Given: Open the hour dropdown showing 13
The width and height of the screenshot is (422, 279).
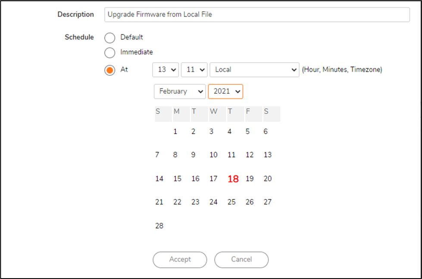Looking at the screenshot, I should tap(166, 70).
